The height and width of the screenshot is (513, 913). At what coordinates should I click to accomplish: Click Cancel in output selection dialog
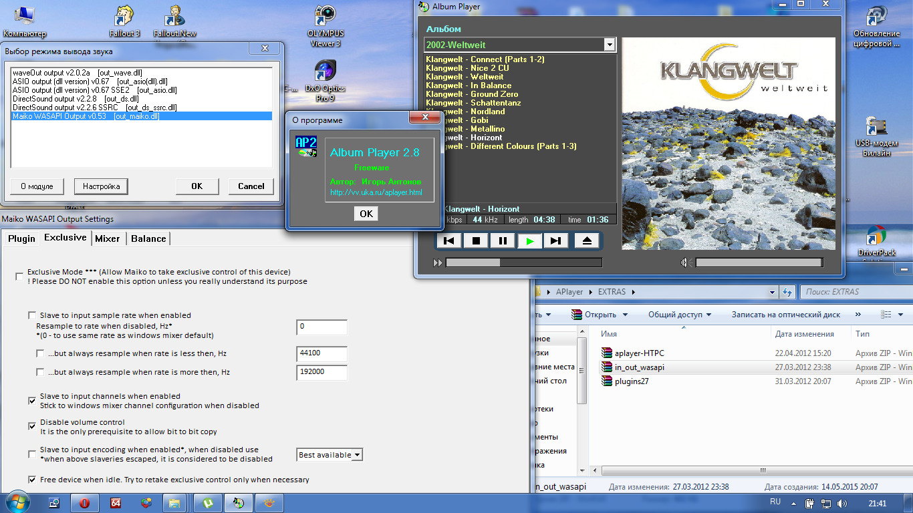(x=251, y=186)
